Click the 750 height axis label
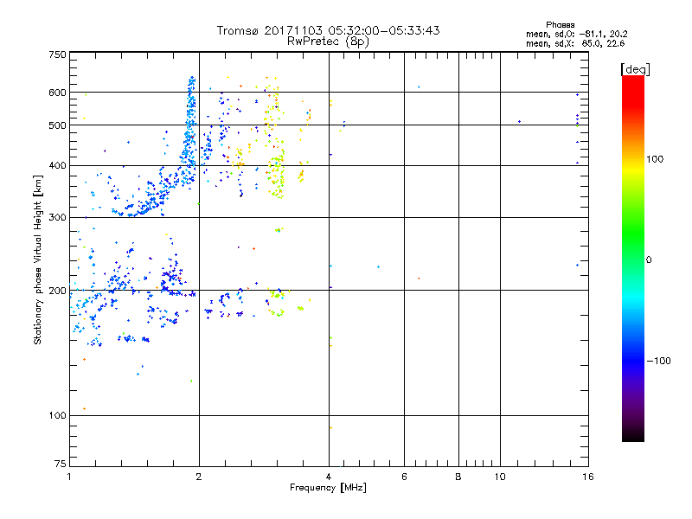Viewport: 692px width, 519px height. pos(57,54)
